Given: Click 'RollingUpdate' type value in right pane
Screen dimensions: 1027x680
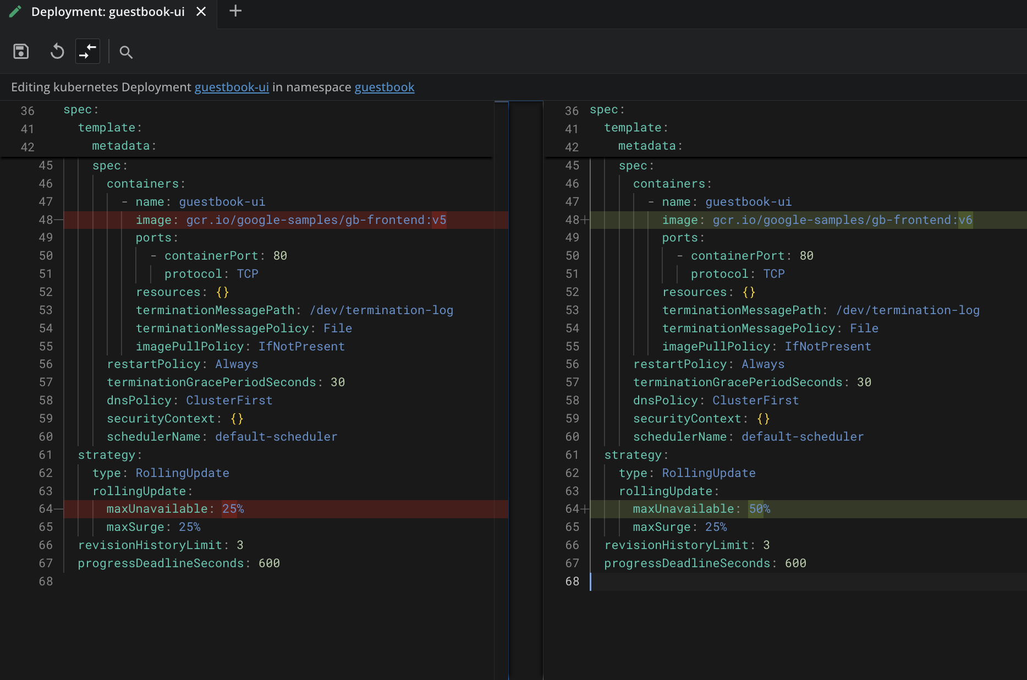Looking at the screenshot, I should coord(709,473).
